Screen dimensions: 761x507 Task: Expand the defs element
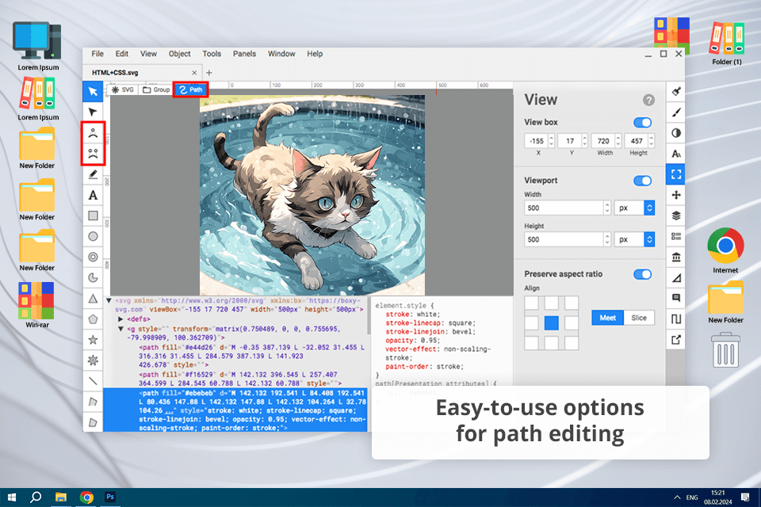[120, 319]
